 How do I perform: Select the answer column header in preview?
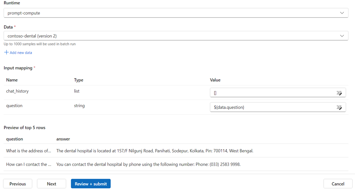pos(63,139)
